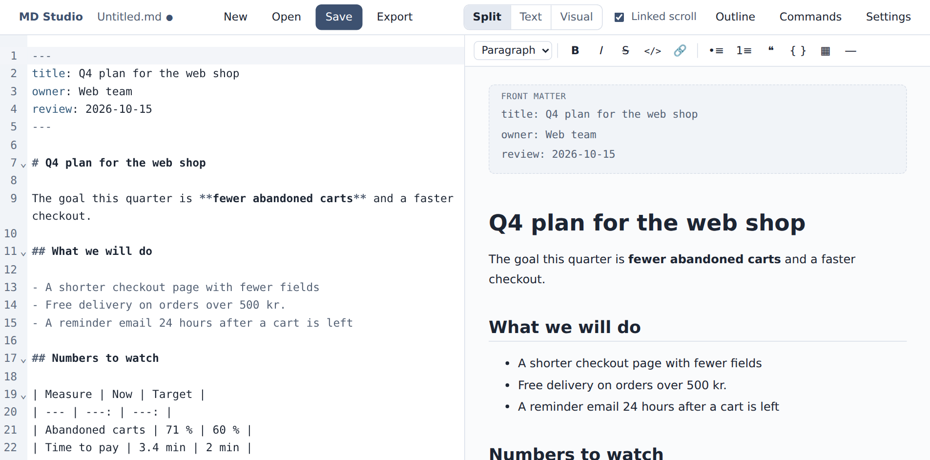Click the MD Studio app title
This screenshot has width=930, height=460.
(x=51, y=17)
